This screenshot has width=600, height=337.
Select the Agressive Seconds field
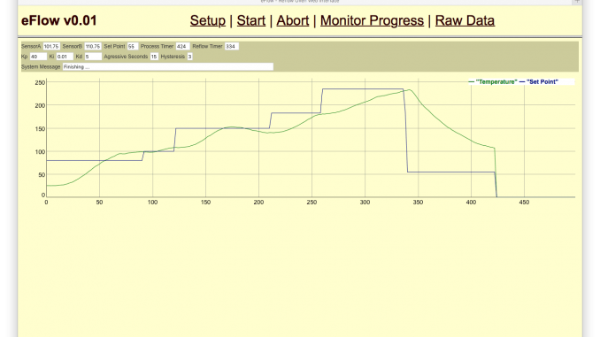click(x=154, y=57)
